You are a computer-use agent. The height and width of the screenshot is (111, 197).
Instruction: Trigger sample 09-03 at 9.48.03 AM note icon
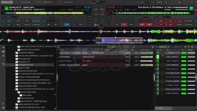tap(158, 89)
